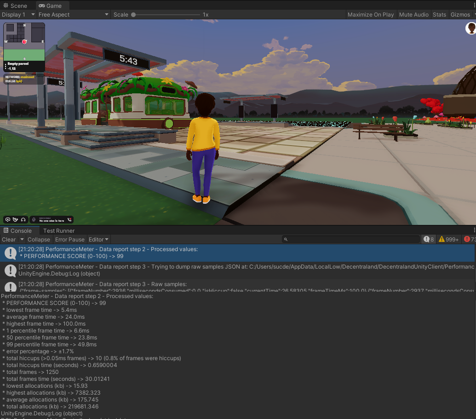Viewport: 476px width, 419px height.
Task: Click 'total frames -> 1250' line
Action: pos(30,372)
